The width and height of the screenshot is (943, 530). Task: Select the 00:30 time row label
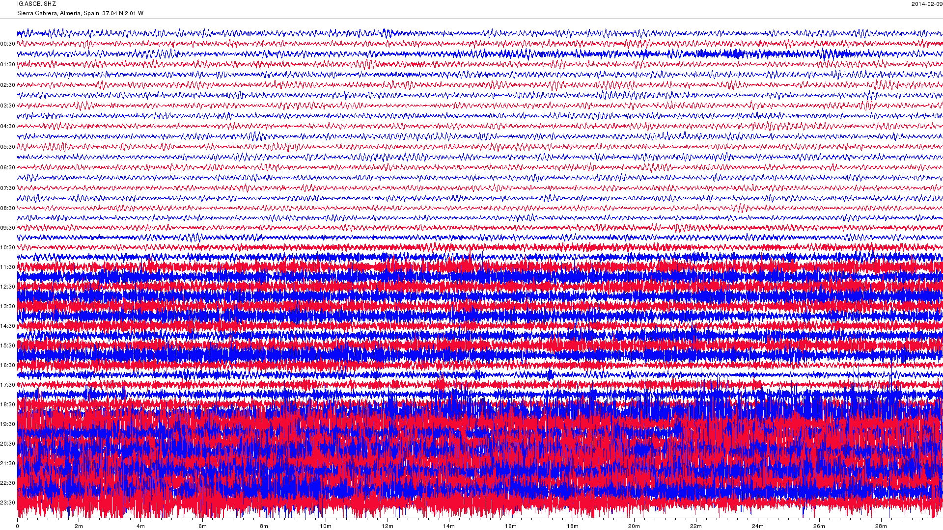pyautogui.click(x=8, y=44)
